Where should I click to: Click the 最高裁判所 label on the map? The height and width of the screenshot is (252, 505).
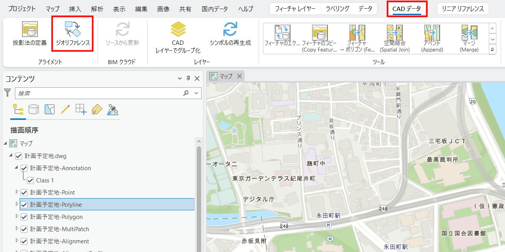point(443,160)
